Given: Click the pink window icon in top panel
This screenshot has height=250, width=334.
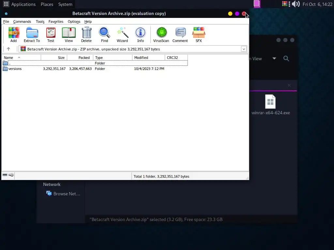Looking at the screenshot, I should [257, 4].
